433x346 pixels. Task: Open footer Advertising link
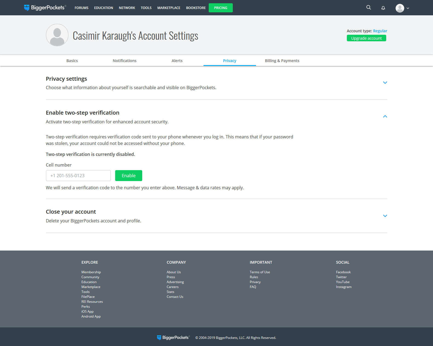pos(175,282)
